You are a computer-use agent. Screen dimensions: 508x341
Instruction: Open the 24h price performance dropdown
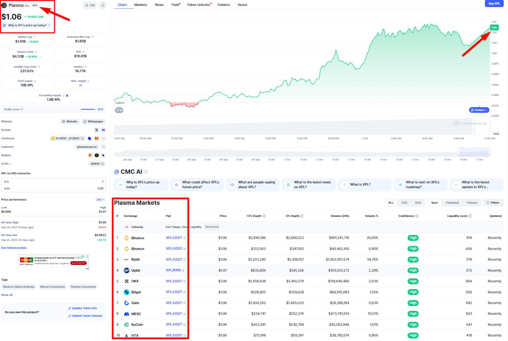point(101,199)
